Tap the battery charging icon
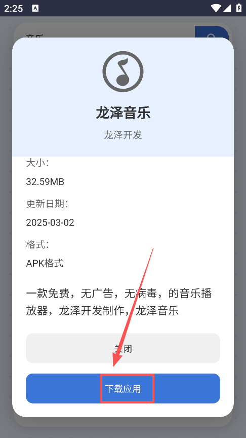Viewport: 246px width, 438px height. point(239,8)
